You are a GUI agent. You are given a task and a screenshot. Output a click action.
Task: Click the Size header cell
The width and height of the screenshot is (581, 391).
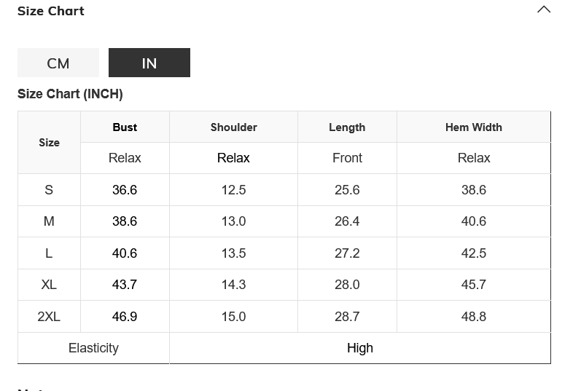(49, 143)
